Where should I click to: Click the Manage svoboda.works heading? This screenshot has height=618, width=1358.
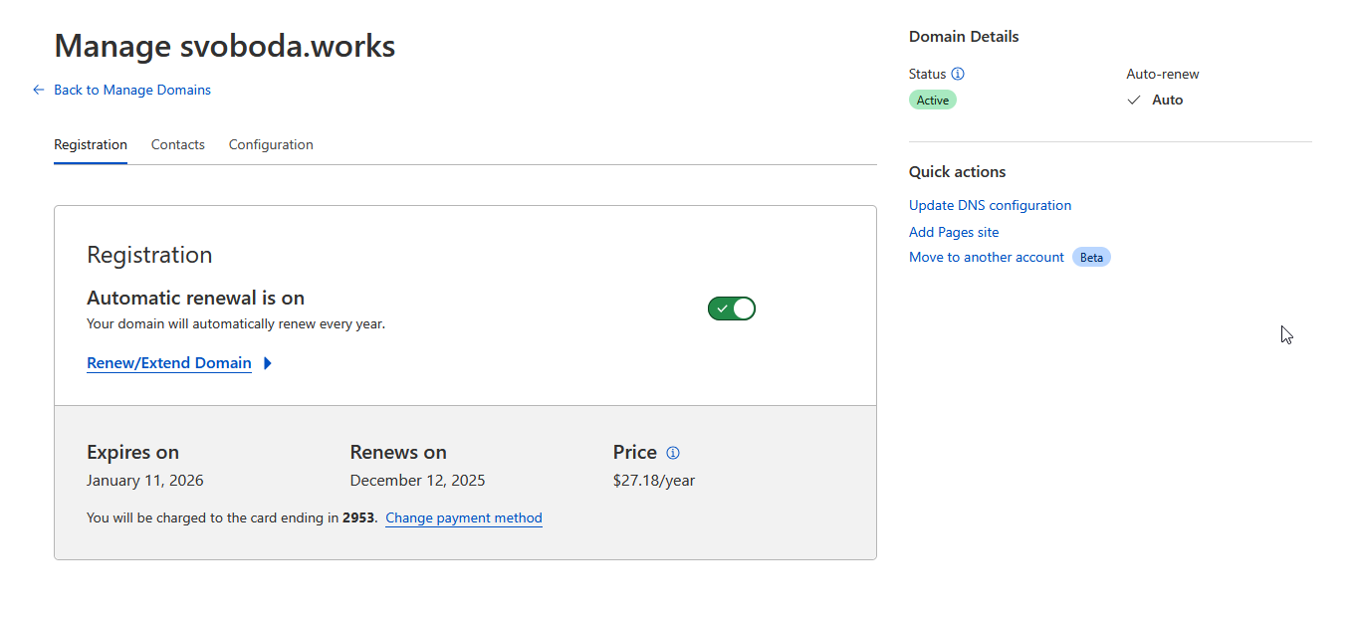(x=224, y=46)
